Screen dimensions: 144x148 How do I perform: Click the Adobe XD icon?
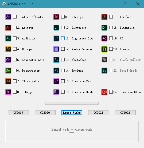[104, 38]
